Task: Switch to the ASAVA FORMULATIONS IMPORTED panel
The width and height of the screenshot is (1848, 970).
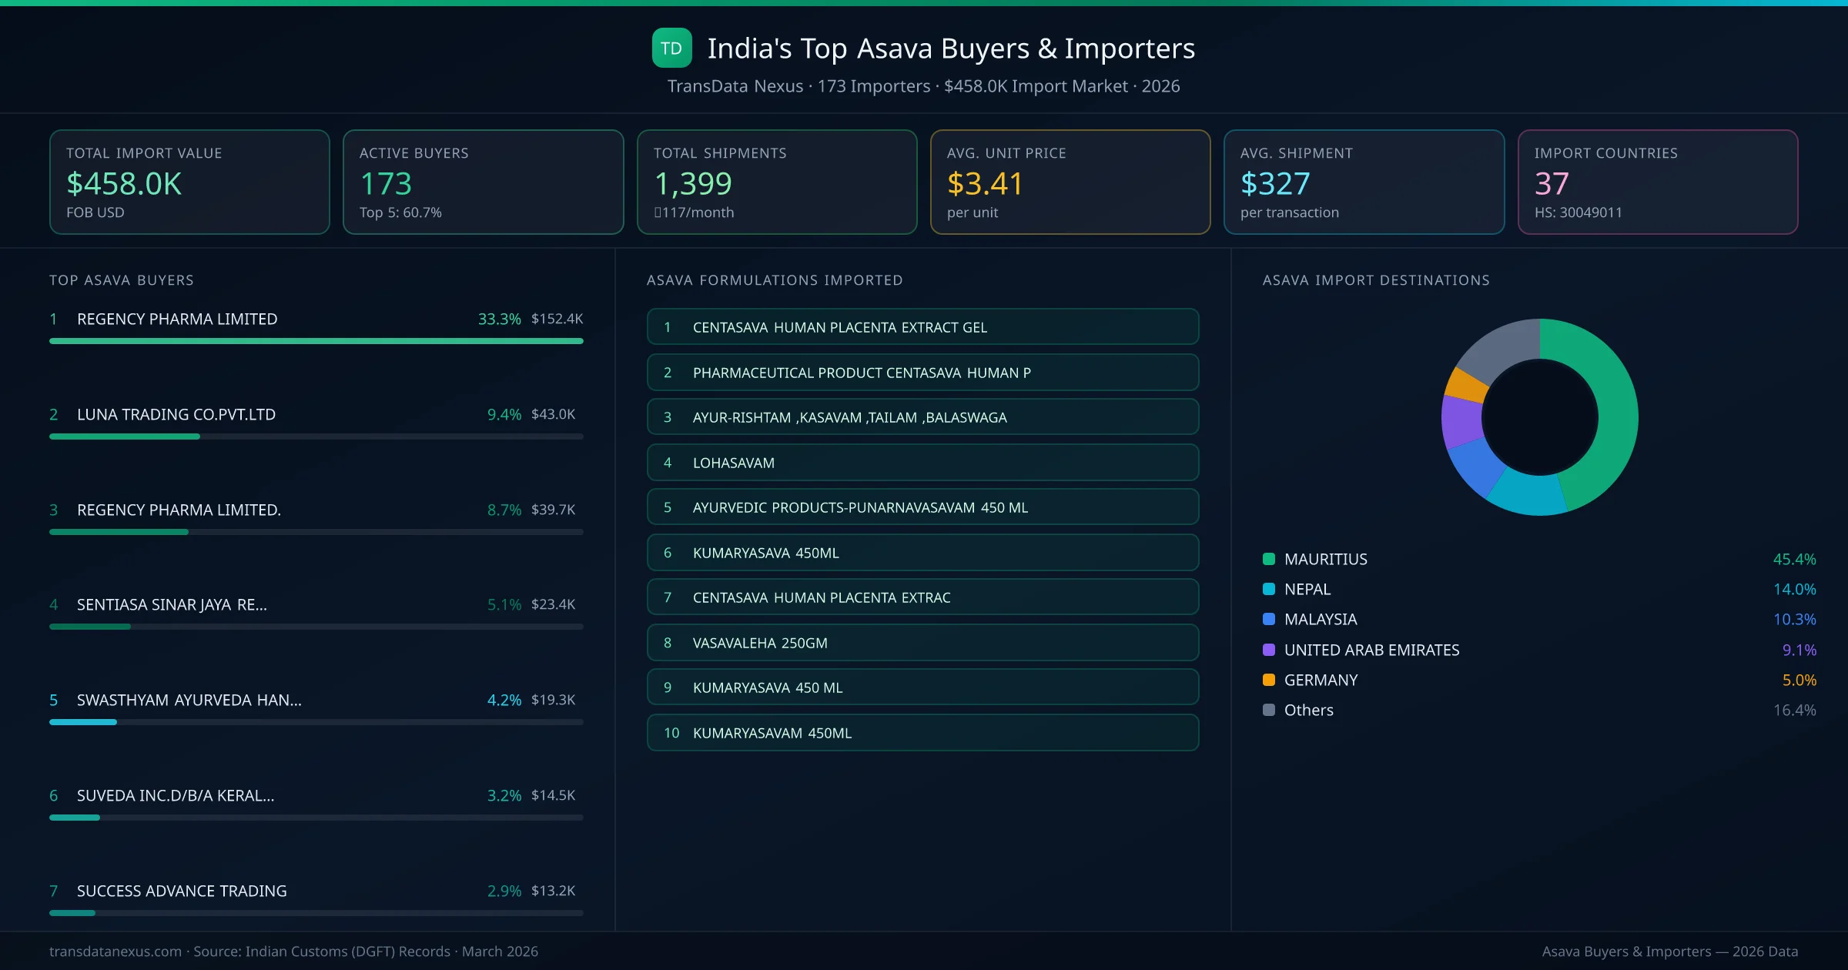Action: (775, 280)
